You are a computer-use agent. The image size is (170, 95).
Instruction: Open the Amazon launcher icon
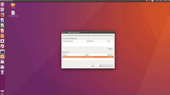[2, 41]
